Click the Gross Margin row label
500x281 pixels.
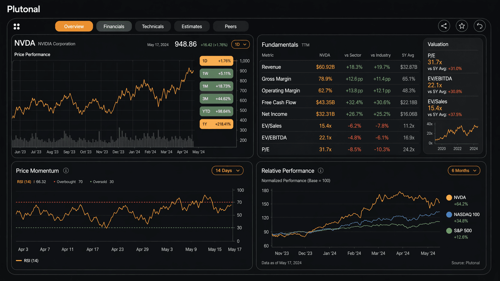(276, 79)
